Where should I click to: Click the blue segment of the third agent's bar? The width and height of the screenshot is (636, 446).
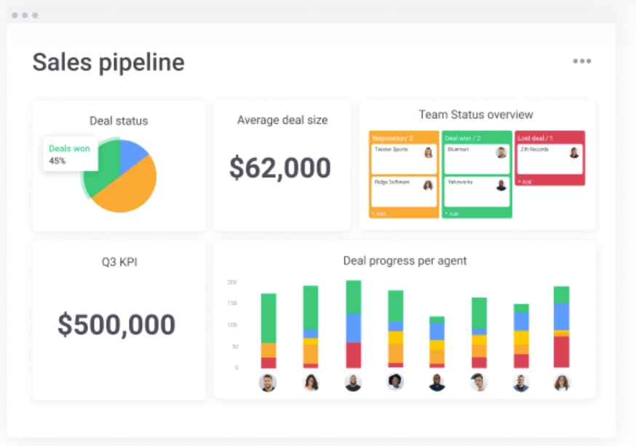353,328
